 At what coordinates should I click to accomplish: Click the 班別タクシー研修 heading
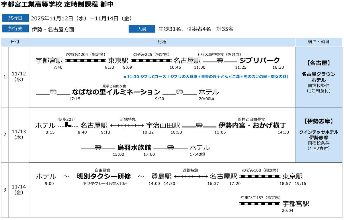click(x=104, y=176)
